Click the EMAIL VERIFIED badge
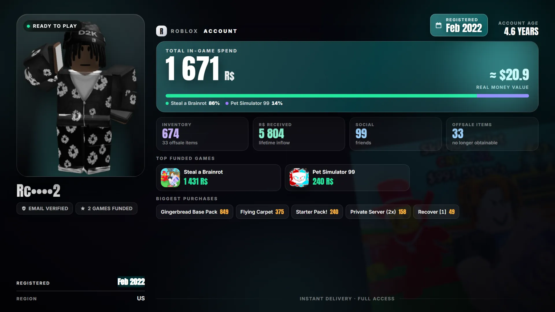The image size is (555, 312). (45, 209)
